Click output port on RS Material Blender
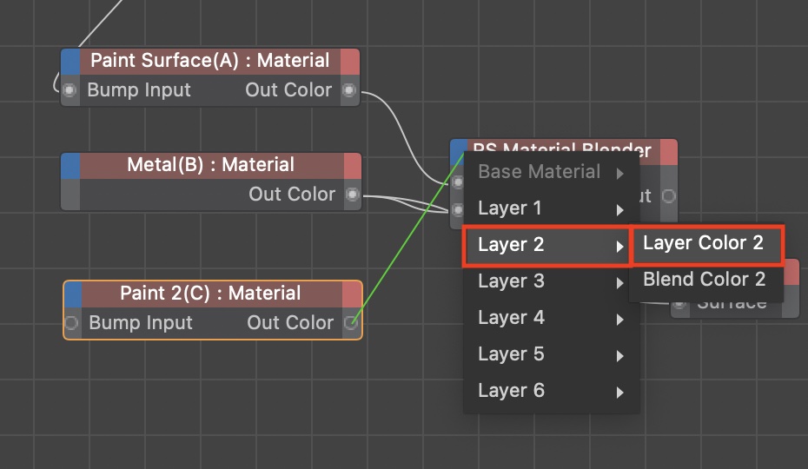 pyautogui.click(x=668, y=196)
